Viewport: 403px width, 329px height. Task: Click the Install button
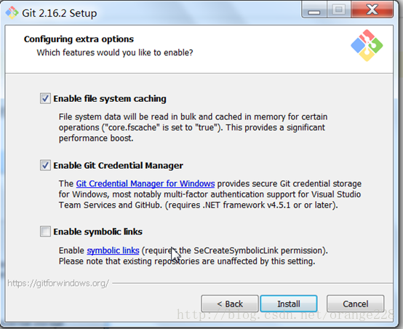tap(289, 304)
